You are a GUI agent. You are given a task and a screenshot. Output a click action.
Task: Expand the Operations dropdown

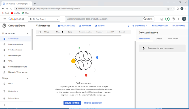click(140, 26)
